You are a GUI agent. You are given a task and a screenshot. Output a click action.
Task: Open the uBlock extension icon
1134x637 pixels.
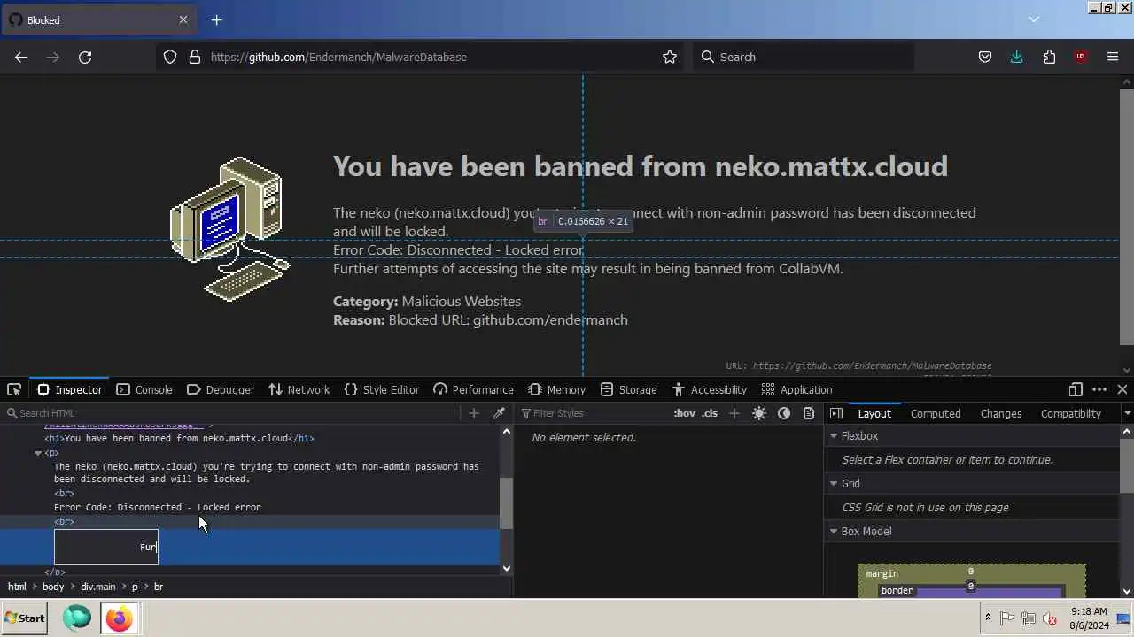1081,57
